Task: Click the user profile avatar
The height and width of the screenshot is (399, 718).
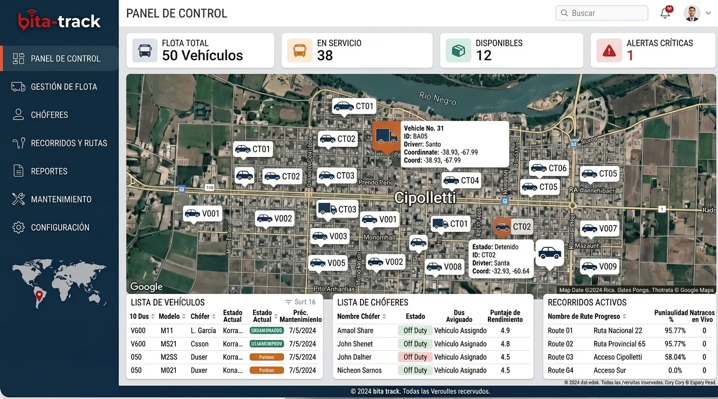Action: coord(692,13)
